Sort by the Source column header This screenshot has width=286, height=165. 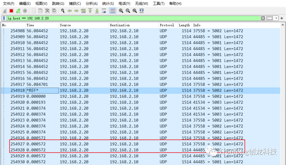pyautogui.click(x=84, y=25)
